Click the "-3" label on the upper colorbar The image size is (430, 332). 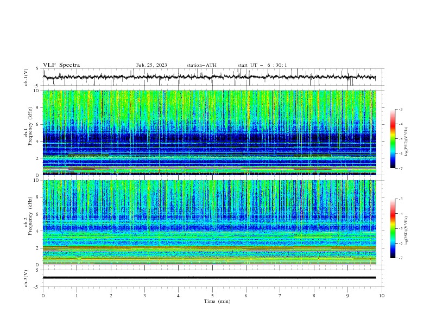(x=400, y=109)
